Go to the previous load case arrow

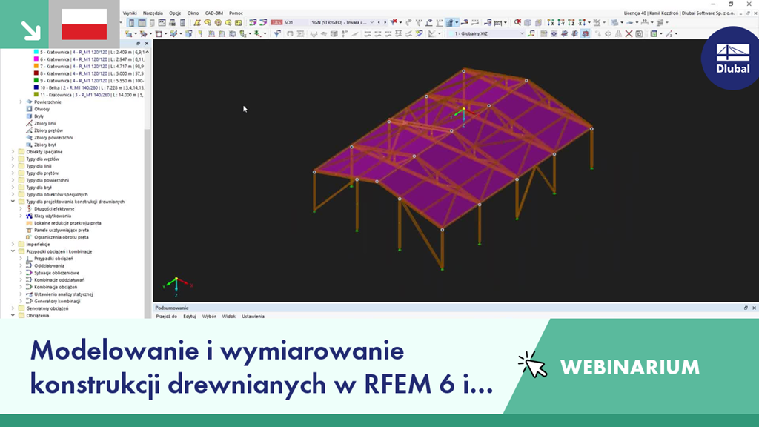coord(379,22)
